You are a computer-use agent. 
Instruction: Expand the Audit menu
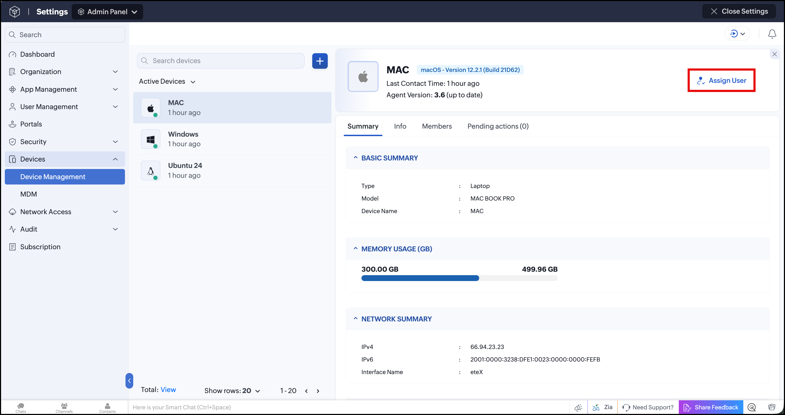coord(65,229)
